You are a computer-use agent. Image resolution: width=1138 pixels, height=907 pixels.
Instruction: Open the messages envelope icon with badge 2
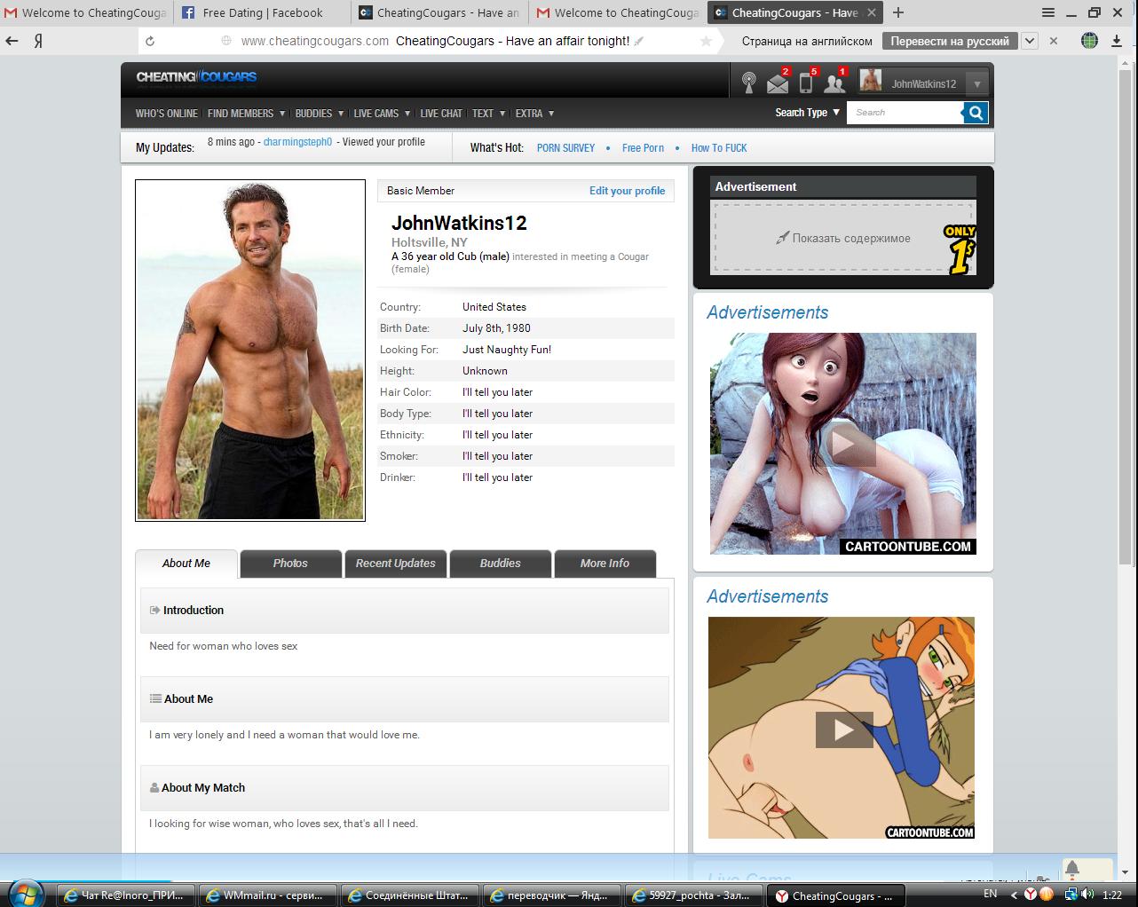tap(778, 83)
